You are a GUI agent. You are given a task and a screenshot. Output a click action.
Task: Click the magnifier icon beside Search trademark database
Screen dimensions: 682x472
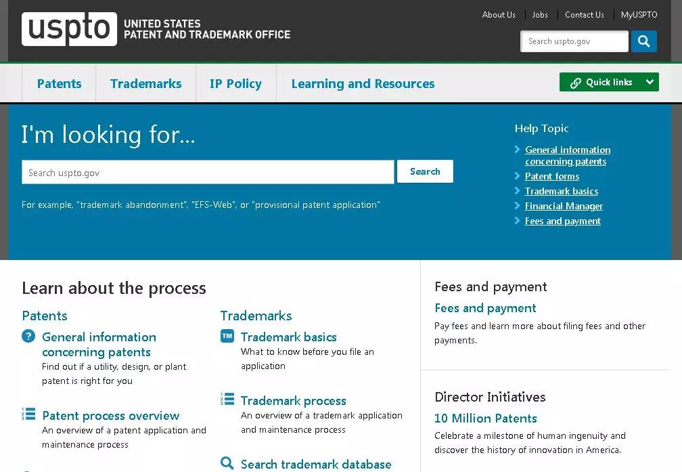[x=227, y=463]
